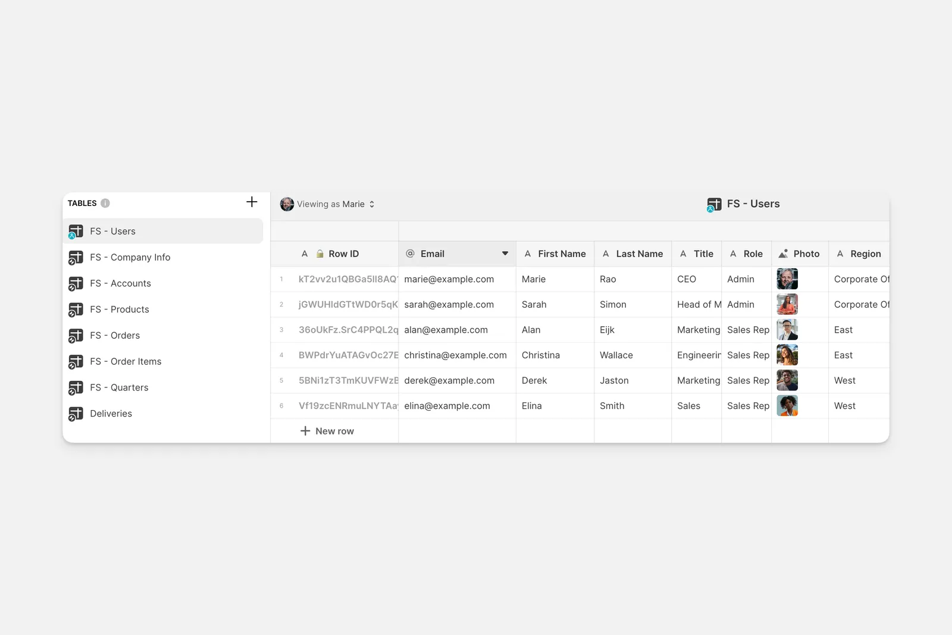Click the FS - Quarters table icon
This screenshot has width=952, height=635.
76,388
